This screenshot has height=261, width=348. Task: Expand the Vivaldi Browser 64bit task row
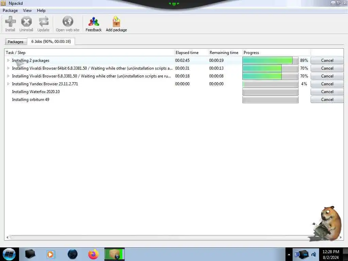click(x=8, y=68)
